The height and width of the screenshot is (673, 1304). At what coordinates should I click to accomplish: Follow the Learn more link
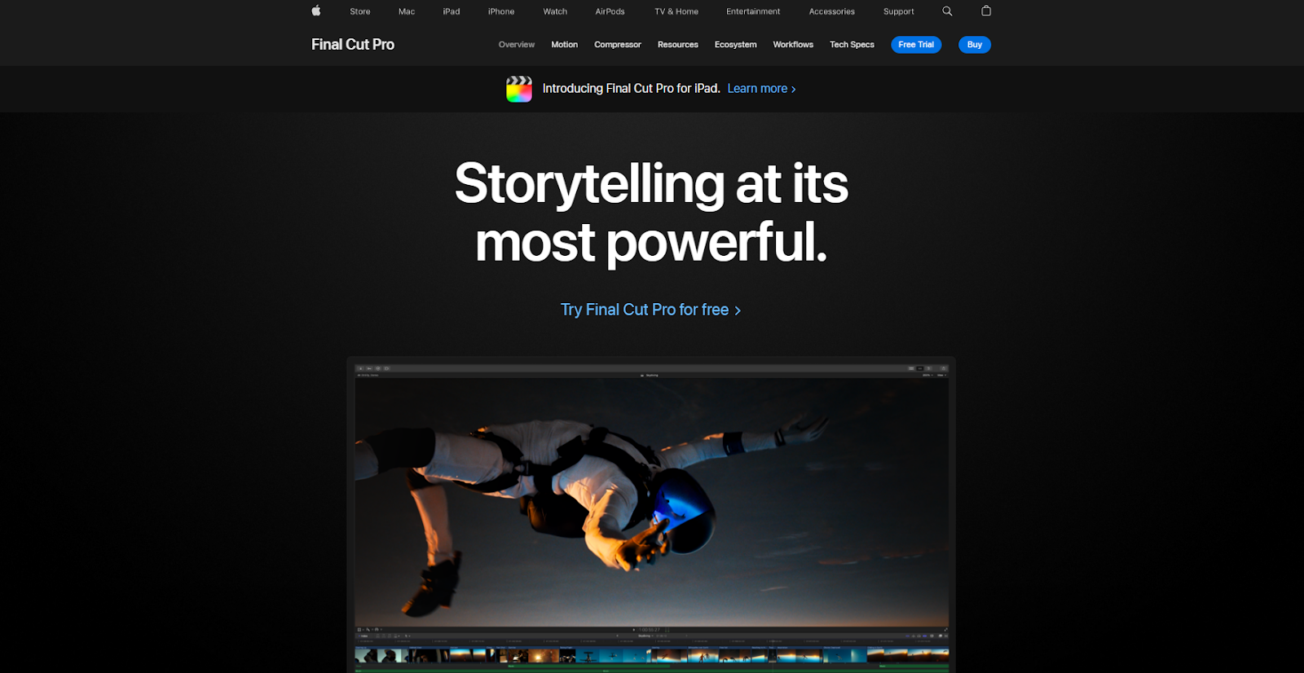pos(761,89)
